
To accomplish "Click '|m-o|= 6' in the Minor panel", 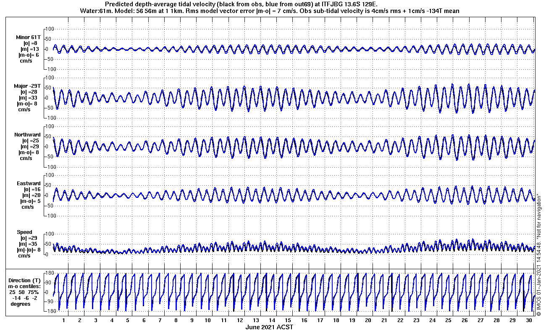I will (28, 55).
